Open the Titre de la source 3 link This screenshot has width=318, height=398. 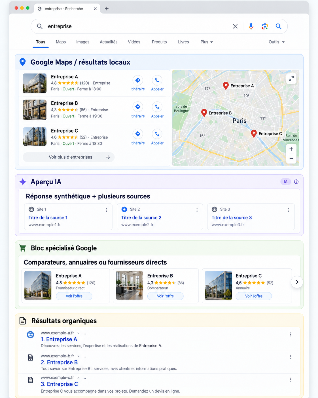pos(232,218)
